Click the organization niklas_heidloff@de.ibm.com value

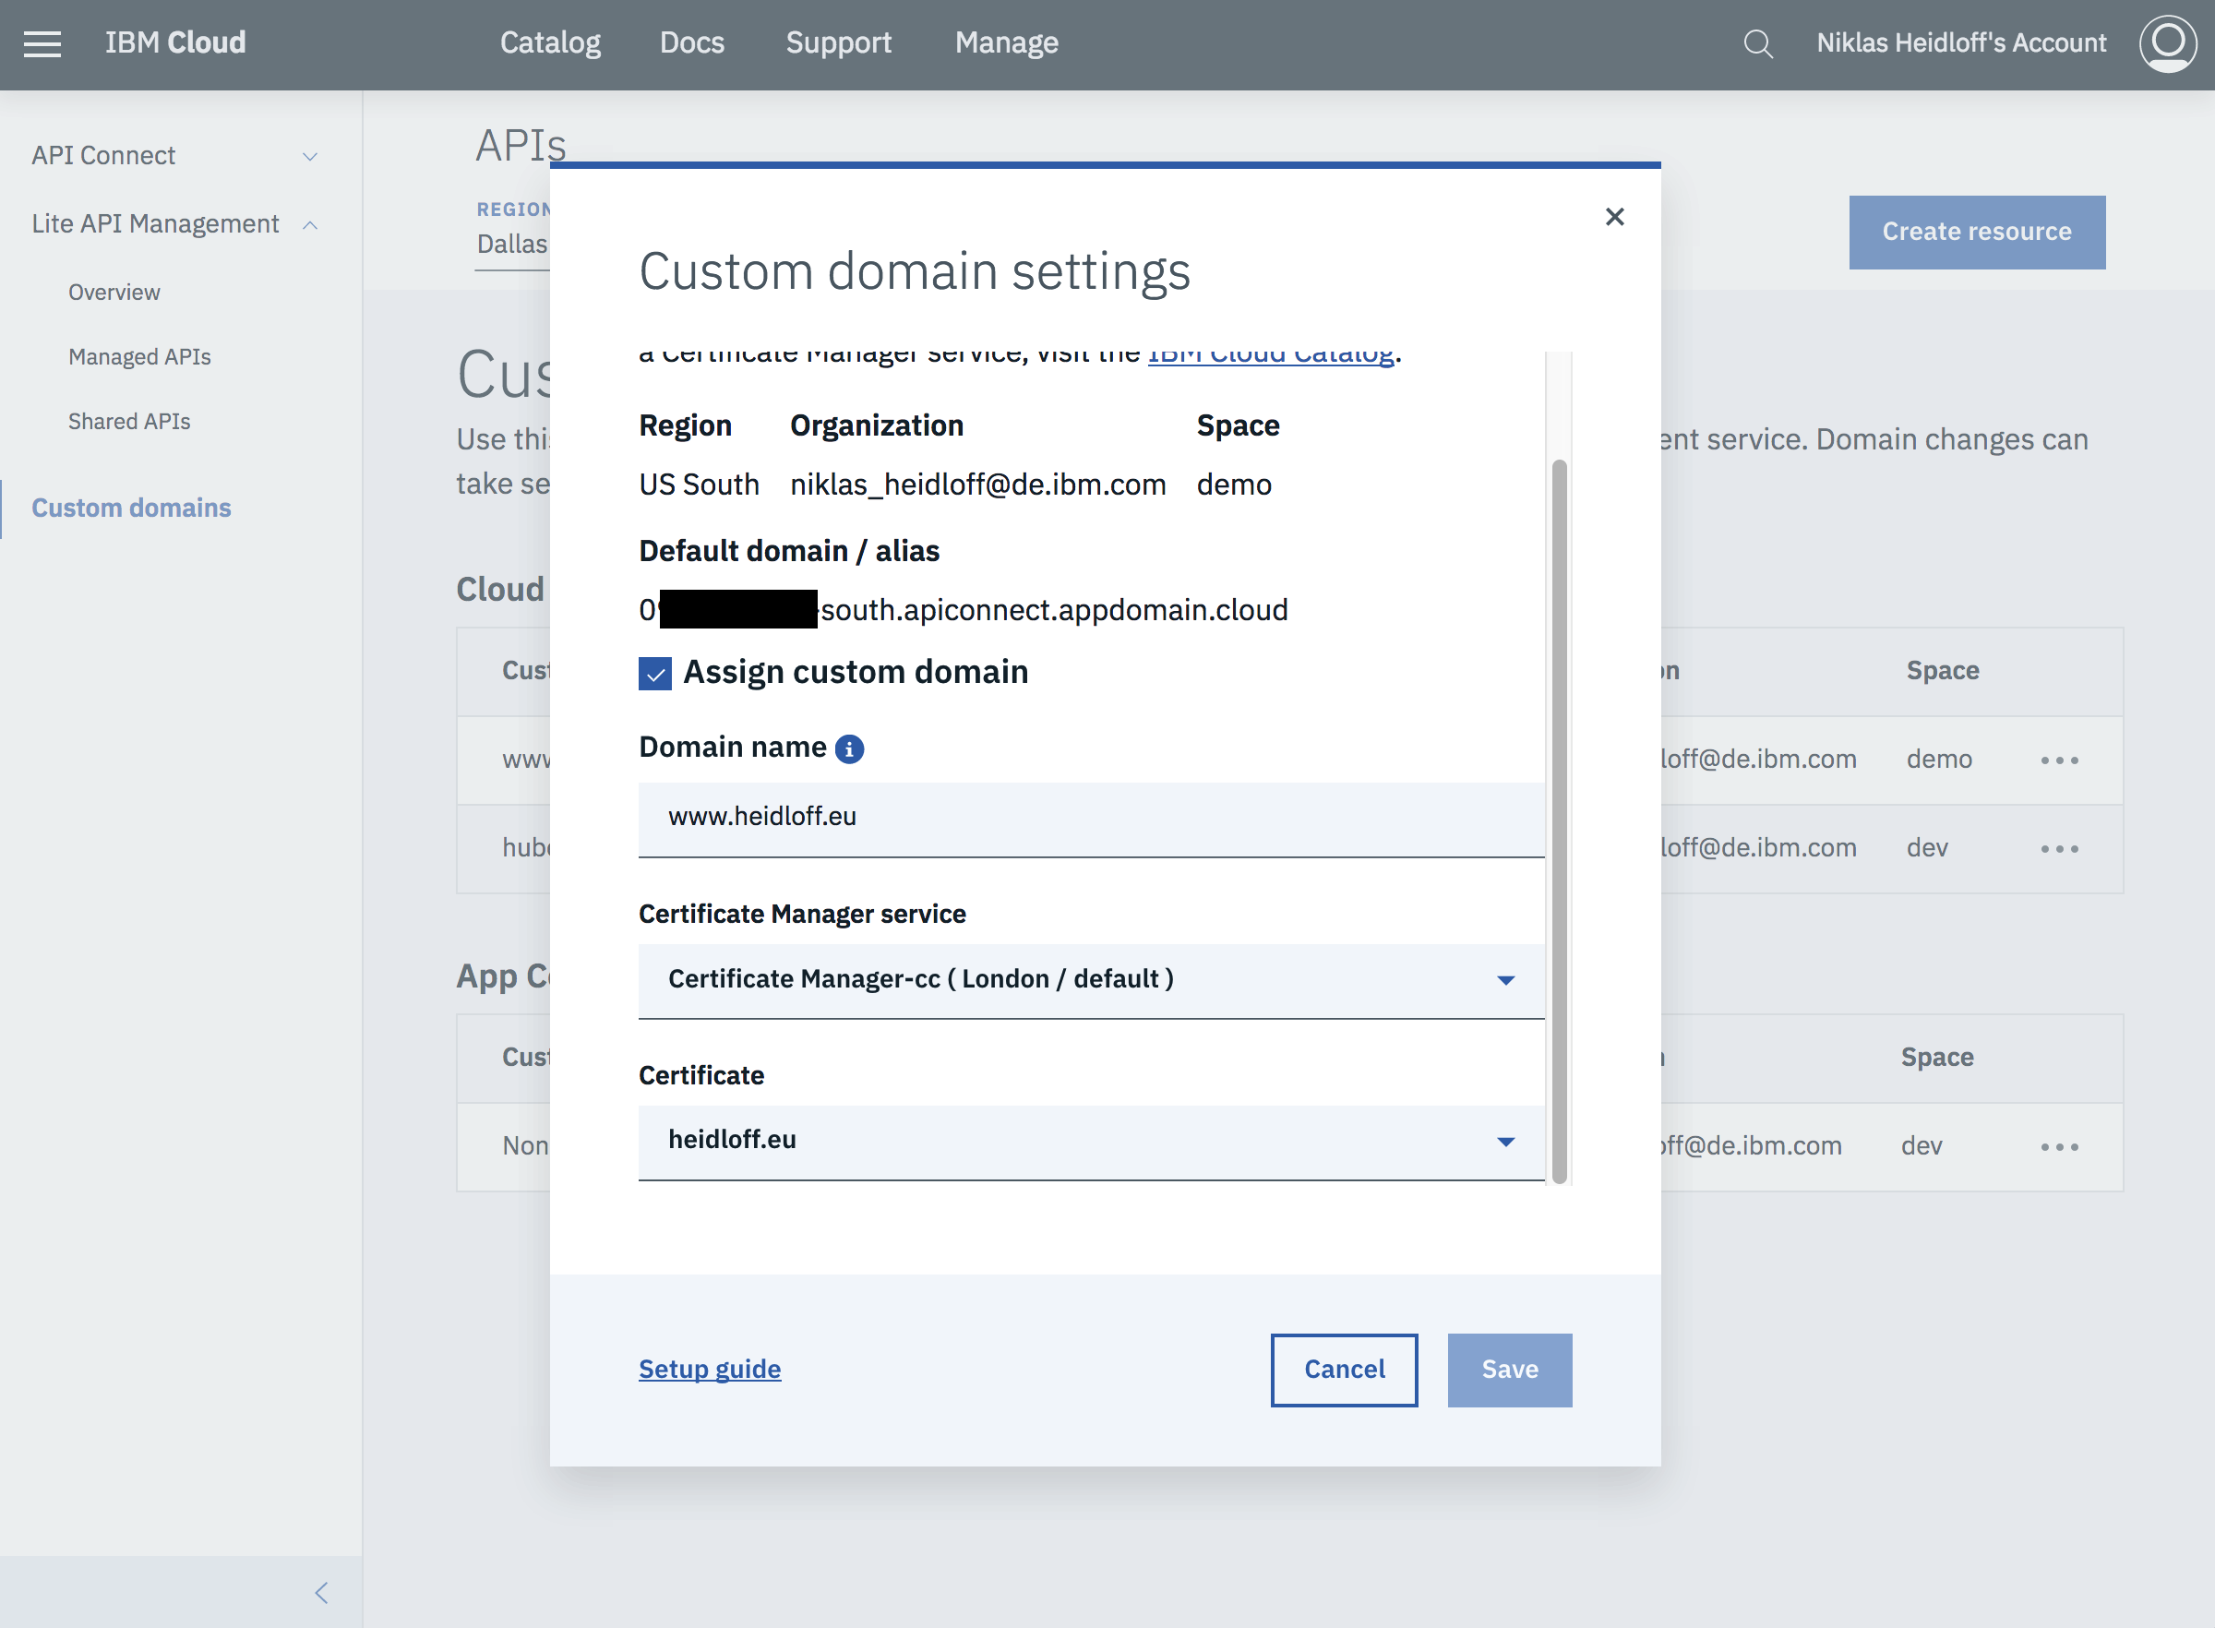977,485
